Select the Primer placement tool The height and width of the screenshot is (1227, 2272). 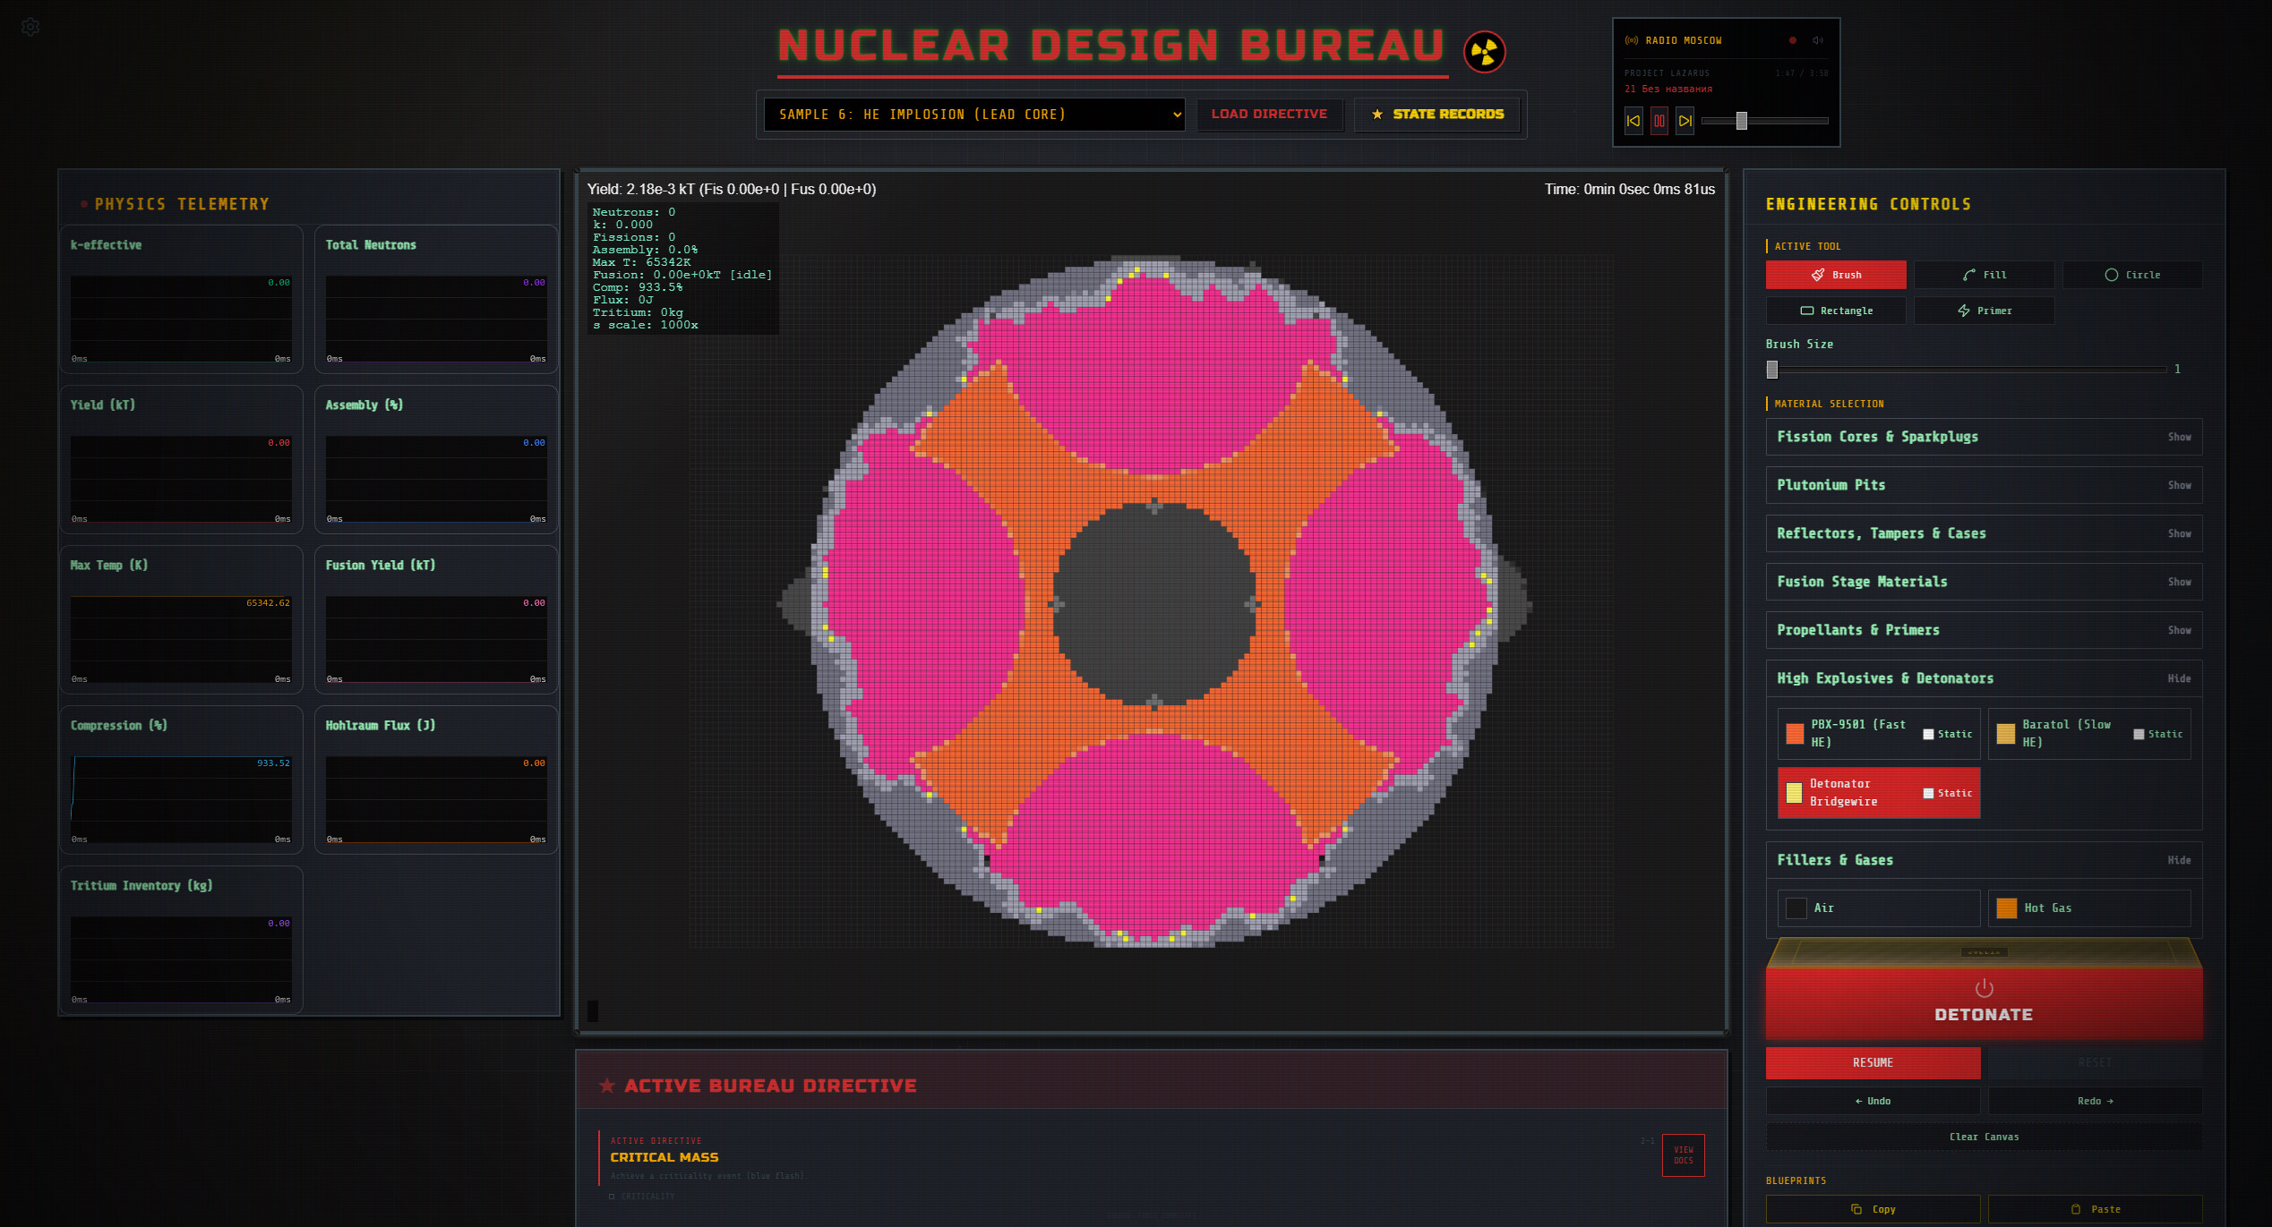pyautogui.click(x=1984, y=311)
